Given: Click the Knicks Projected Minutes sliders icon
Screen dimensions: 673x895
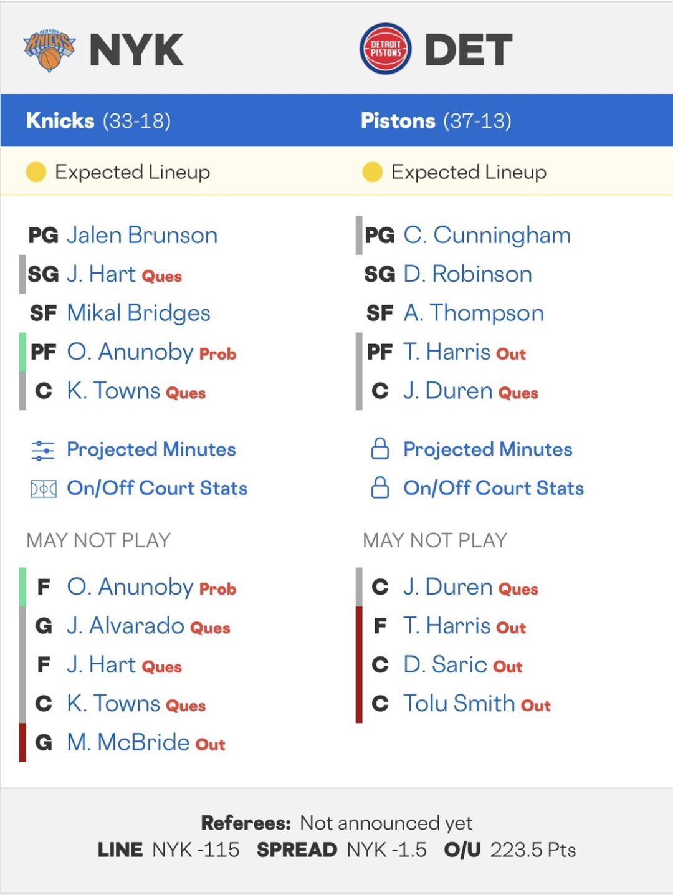Looking at the screenshot, I should click(x=42, y=450).
